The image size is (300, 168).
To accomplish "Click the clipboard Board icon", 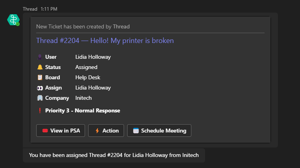I will click(x=40, y=77).
